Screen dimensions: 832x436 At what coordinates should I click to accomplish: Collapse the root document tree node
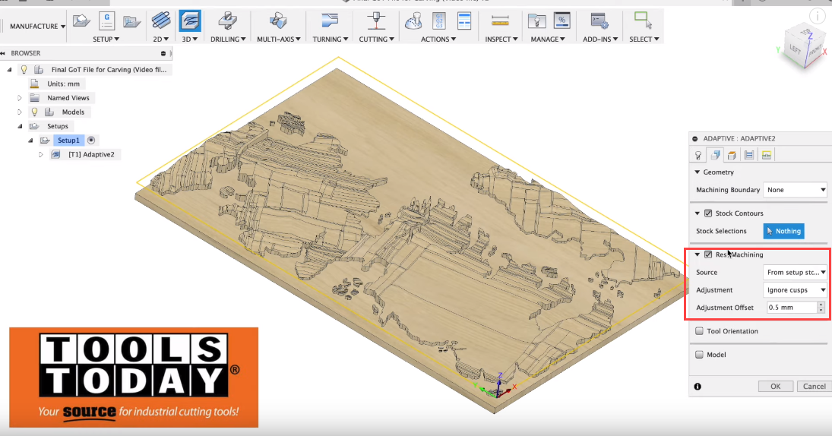point(10,69)
